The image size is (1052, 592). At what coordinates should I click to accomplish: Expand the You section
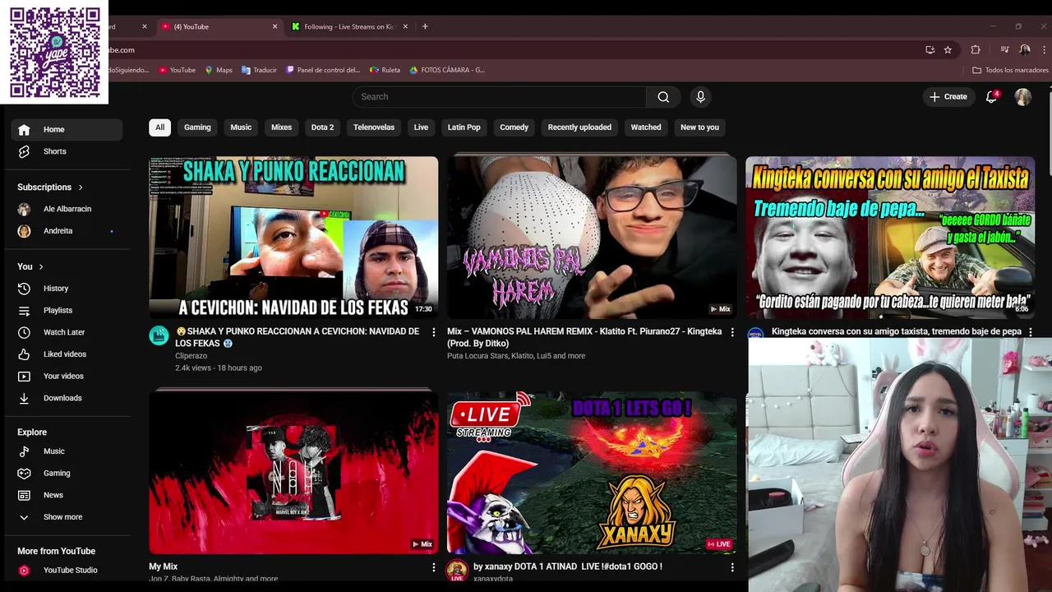(30, 266)
